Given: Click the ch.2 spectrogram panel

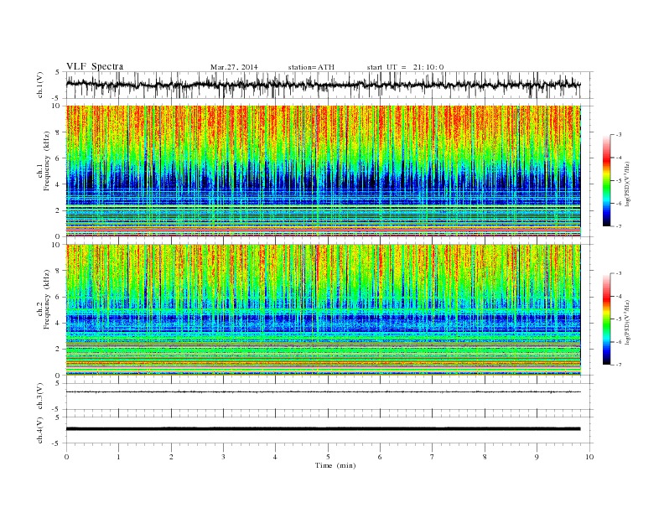Looking at the screenshot, I should tap(323, 310).
